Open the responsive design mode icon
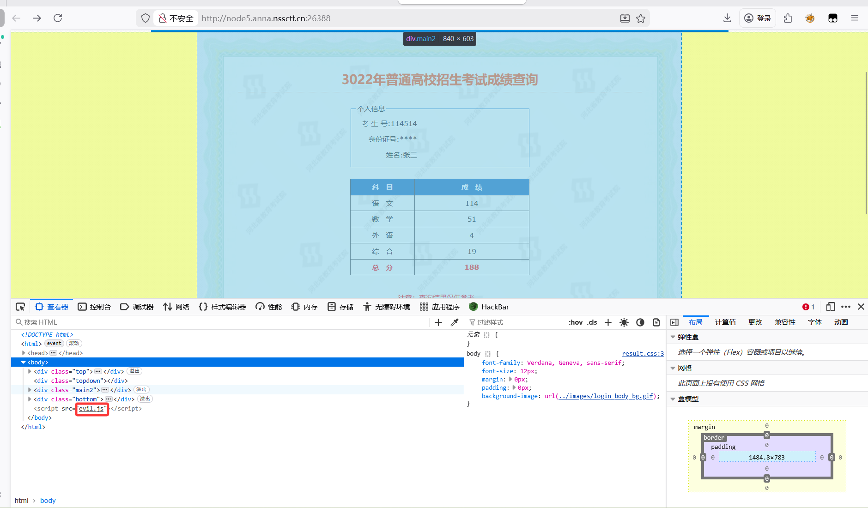The image size is (868, 508). (x=830, y=307)
